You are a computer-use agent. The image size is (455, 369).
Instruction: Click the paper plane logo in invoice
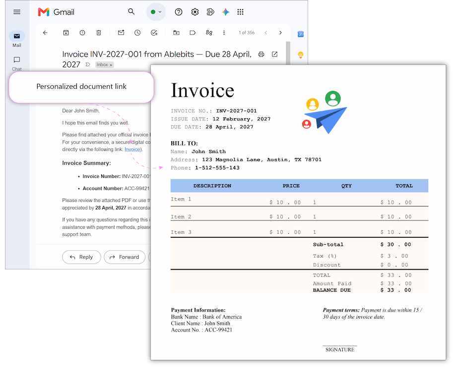[x=325, y=112]
